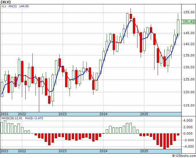The height and width of the screenshot is (158, 196).
Task: Click 2024 on the price chart timeline
Action: coord(103,114)
